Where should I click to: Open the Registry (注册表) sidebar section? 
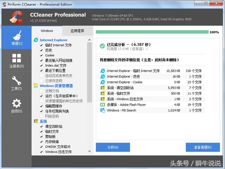(x=17, y=61)
